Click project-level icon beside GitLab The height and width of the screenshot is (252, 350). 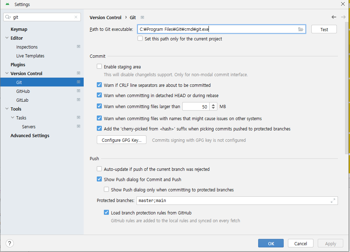coord(79,100)
